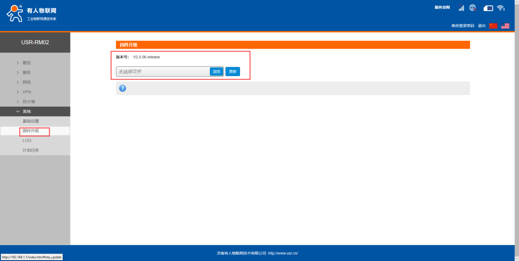Click the 浏览 browse button

point(217,72)
